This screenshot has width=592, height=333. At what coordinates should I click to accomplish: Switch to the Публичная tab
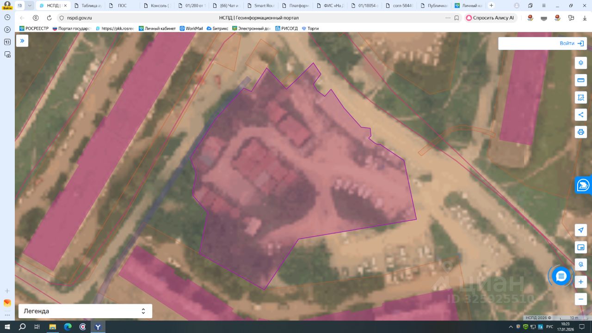[x=434, y=6]
